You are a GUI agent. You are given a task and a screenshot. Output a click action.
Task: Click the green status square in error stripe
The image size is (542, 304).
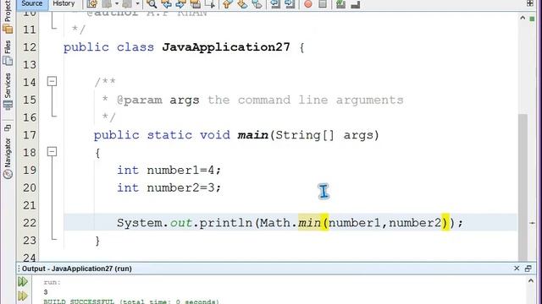532,19
